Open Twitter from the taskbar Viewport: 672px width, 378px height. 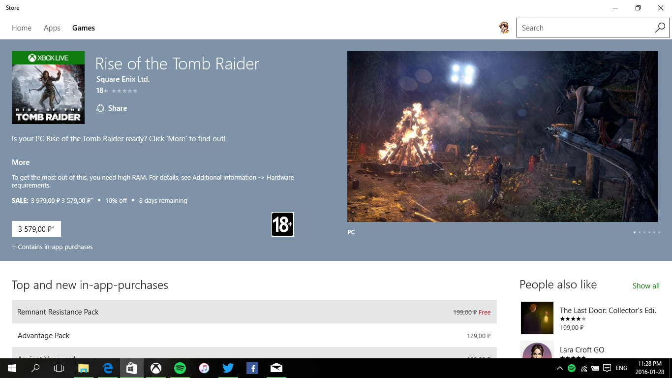tap(228, 368)
